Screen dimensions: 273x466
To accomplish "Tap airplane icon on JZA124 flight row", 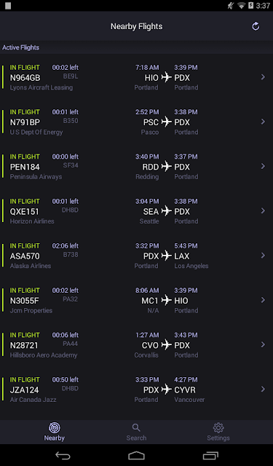I will click(x=167, y=390).
